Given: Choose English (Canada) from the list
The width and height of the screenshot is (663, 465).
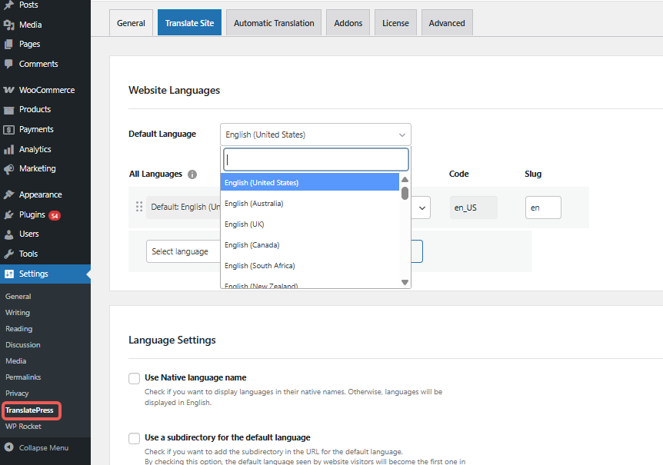Looking at the screenshot, I should 252,245.
